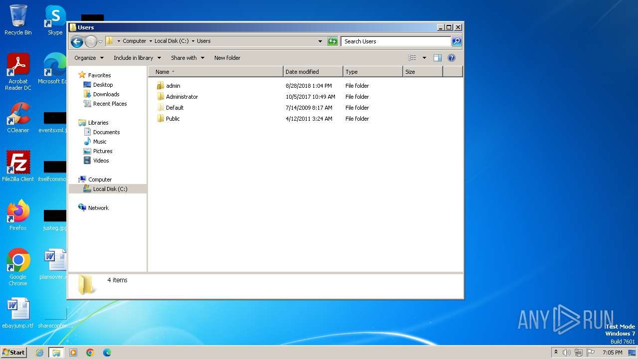
Task: Refresh the Users folder view
Action: pos(332,41)
